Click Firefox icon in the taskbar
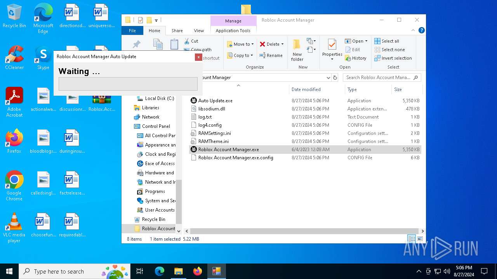 click(198, 271)
